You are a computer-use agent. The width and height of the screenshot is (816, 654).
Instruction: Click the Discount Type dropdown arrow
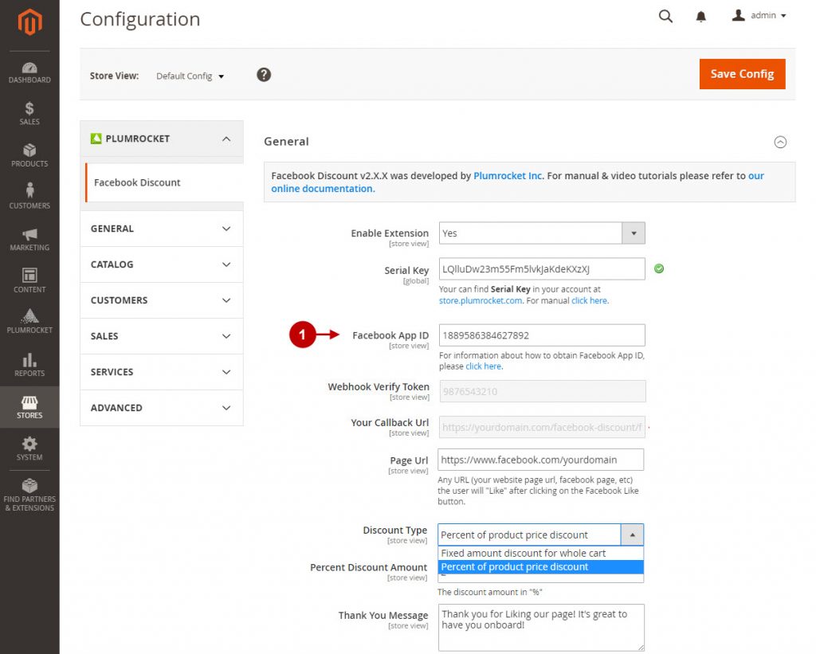tap(632, 535)
